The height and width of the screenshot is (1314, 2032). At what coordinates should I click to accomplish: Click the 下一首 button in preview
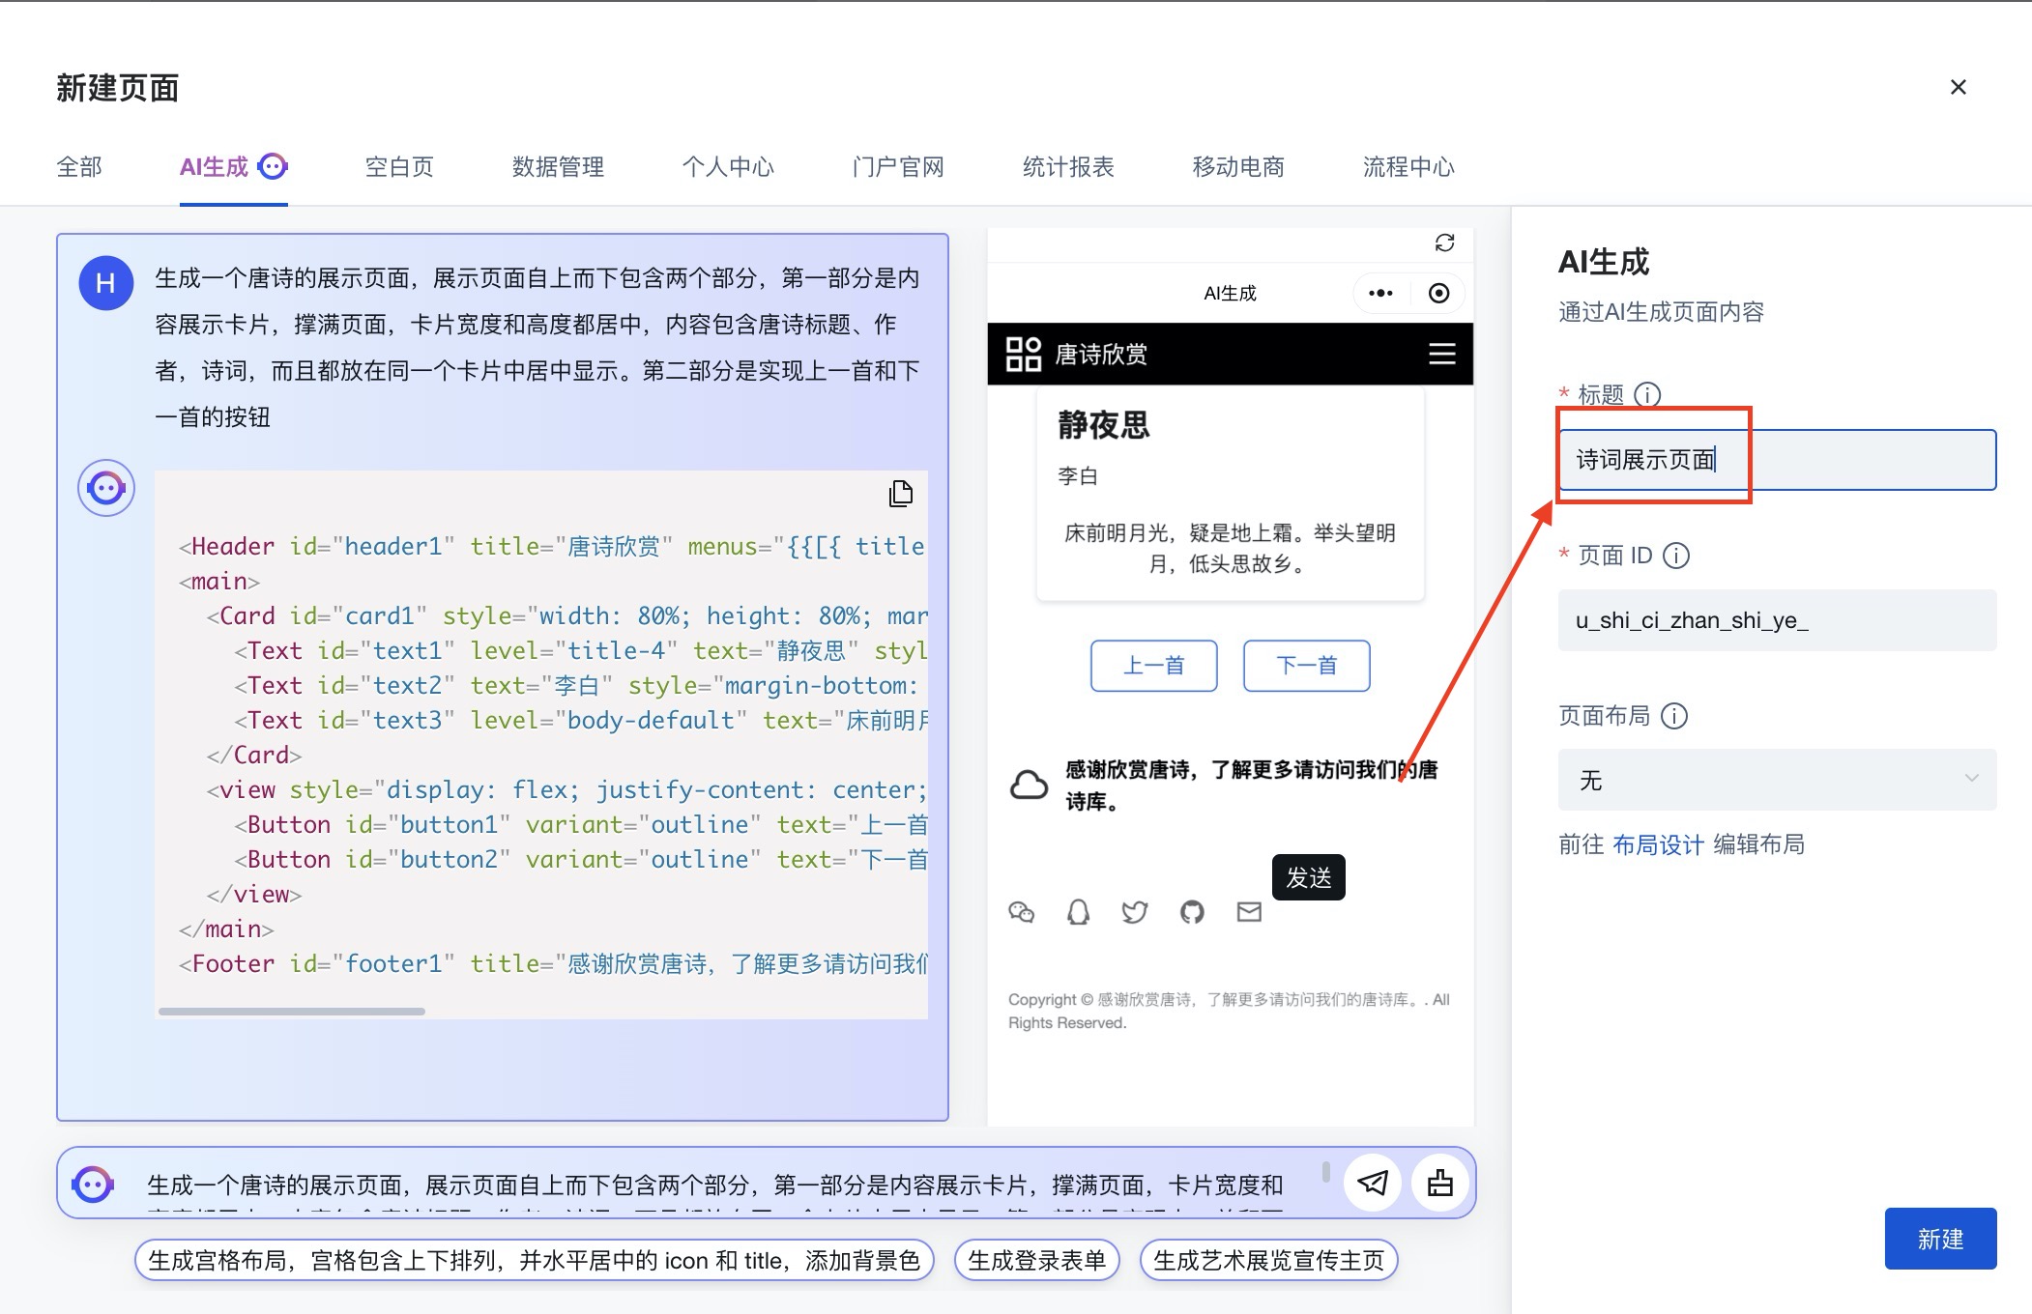click(x=1306, y=666)
